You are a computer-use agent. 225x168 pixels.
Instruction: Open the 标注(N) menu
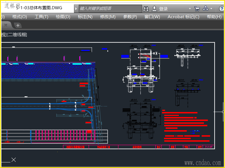85,17
